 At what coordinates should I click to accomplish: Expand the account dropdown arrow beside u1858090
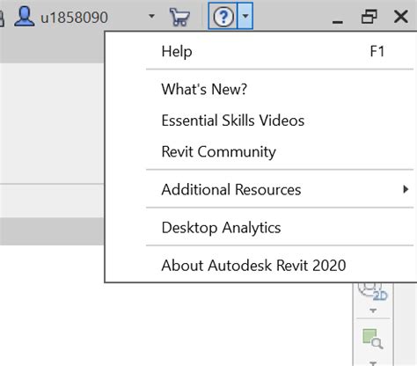click(151, 16)
